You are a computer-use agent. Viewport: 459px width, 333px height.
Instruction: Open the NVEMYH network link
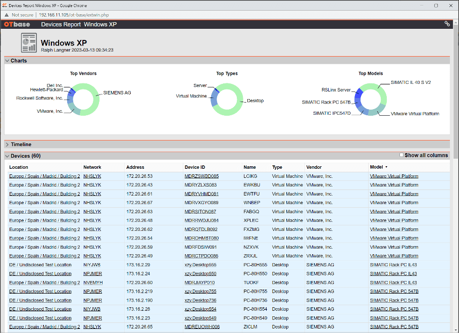pyautogui.click(x=93, y=282)
